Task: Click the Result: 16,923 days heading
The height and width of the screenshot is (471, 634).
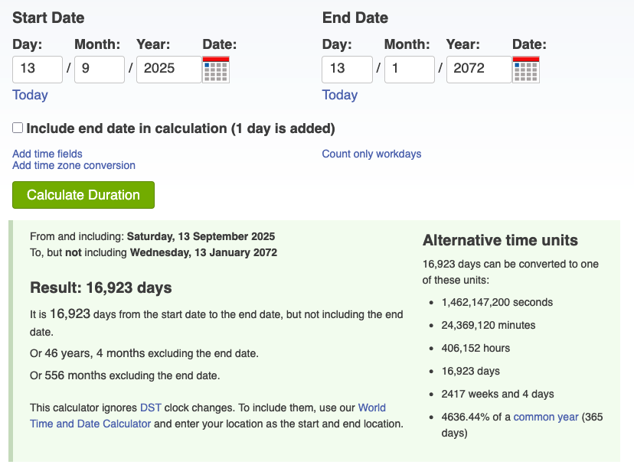Action: coord(100,287)
